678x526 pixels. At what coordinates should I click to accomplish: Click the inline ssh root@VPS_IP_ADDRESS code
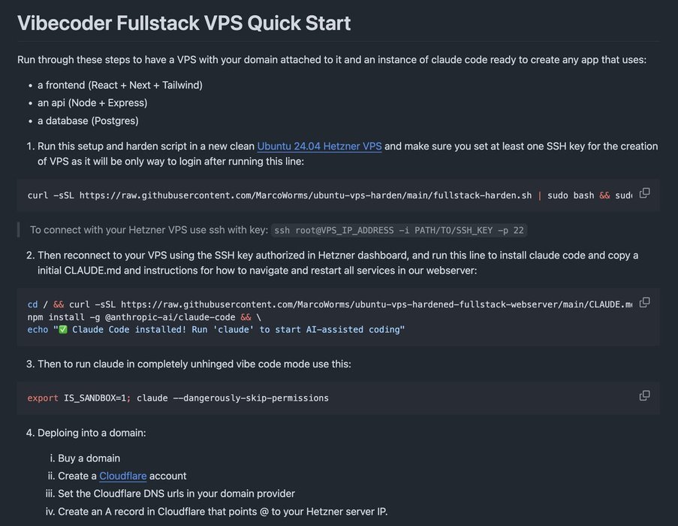point(399,230)
